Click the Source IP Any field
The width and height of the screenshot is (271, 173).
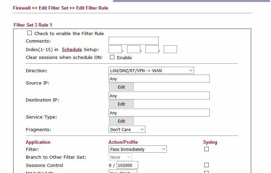(x=159, y=79)
